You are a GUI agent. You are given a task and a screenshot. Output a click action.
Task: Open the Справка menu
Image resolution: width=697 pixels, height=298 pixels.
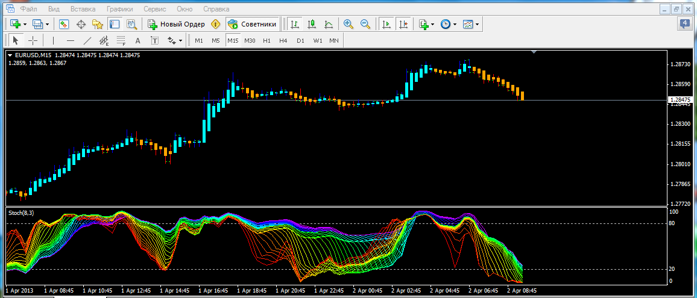pos(216,9)
